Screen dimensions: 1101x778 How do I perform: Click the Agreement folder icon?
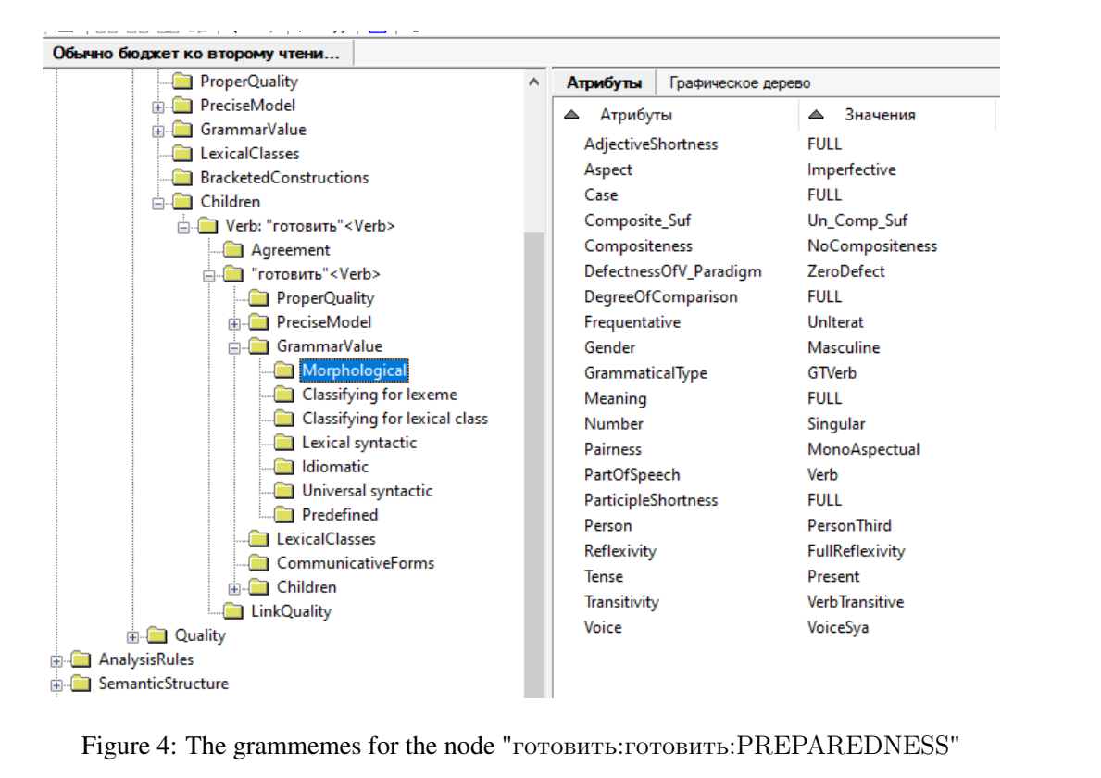[234, 250]
